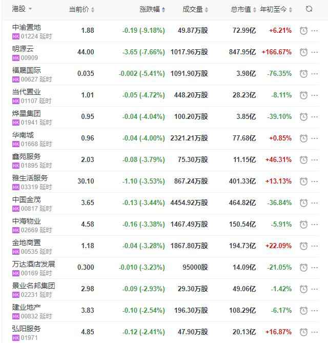Set price alert clock for 中海物业
The width and height of the screenshot is (328, 343).
pos(303,225)
